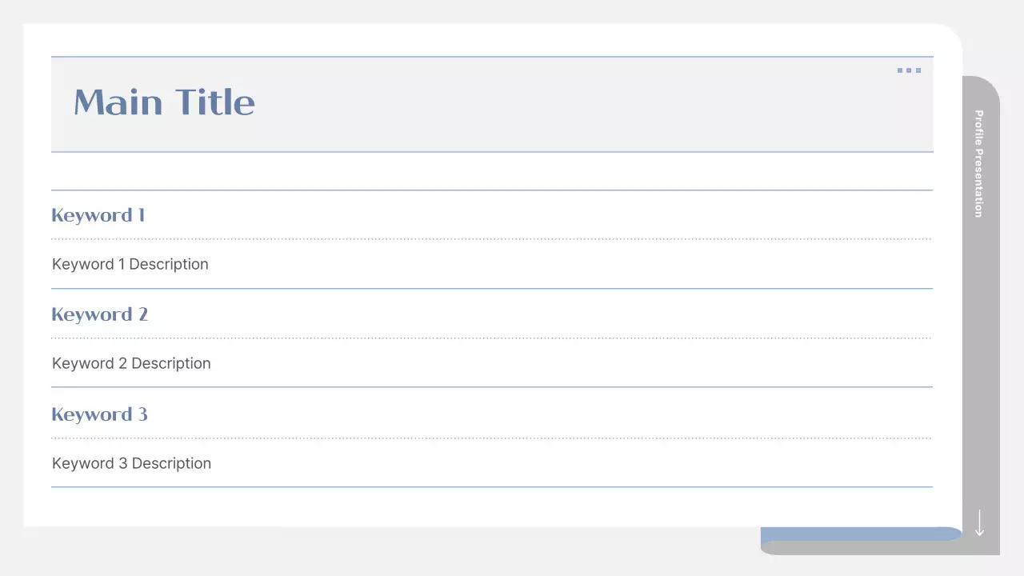Screen dimensions: 1024x576
Task: Click the Keyword 3 Description text
Action: [x=131, y=463]
